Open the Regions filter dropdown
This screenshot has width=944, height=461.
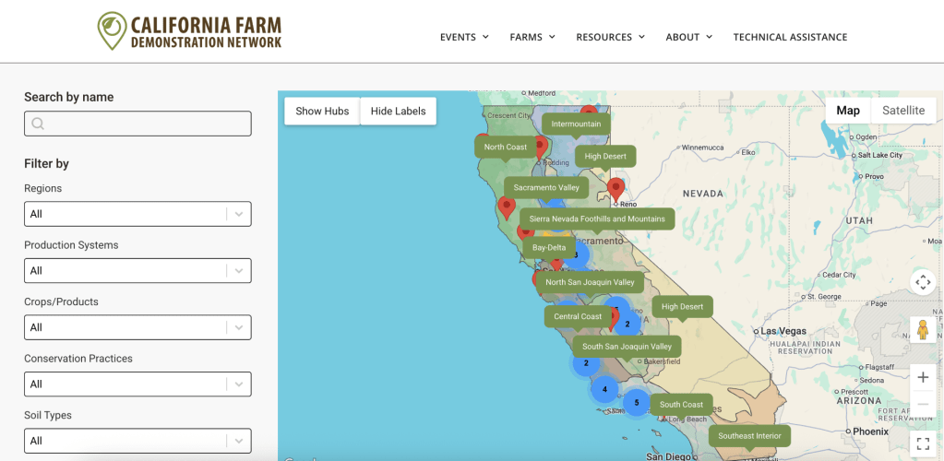(x=137, y=214)
